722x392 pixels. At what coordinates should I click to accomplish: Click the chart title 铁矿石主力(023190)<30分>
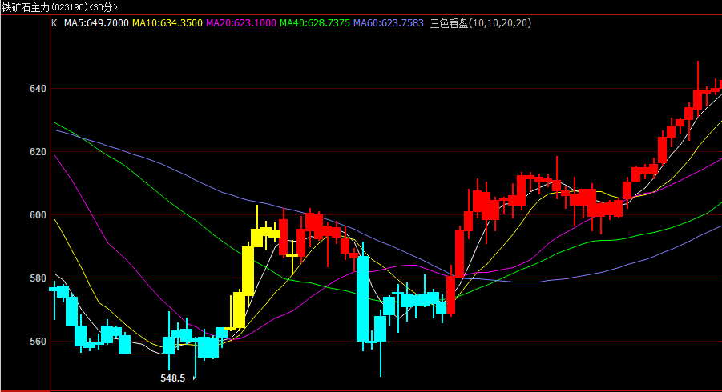click(x=60, y=7)
